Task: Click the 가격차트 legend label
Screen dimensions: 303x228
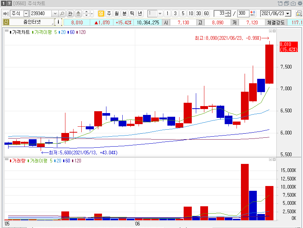Action: click(x=21, y=32)
